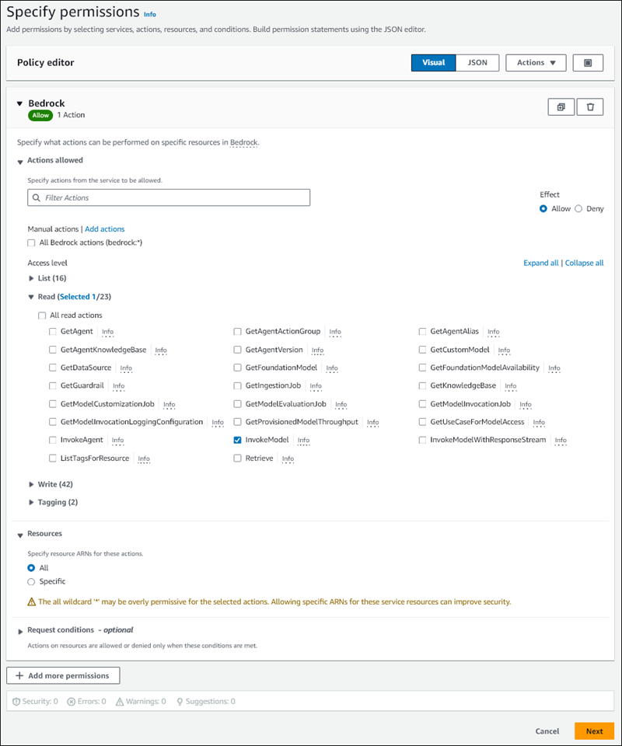
Task: Click inside the Filter Actions field
Action: (x=168, y=197)
